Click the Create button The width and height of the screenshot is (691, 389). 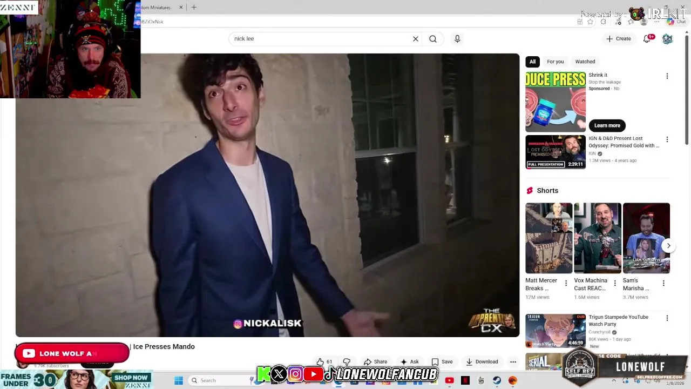(619, 39)
